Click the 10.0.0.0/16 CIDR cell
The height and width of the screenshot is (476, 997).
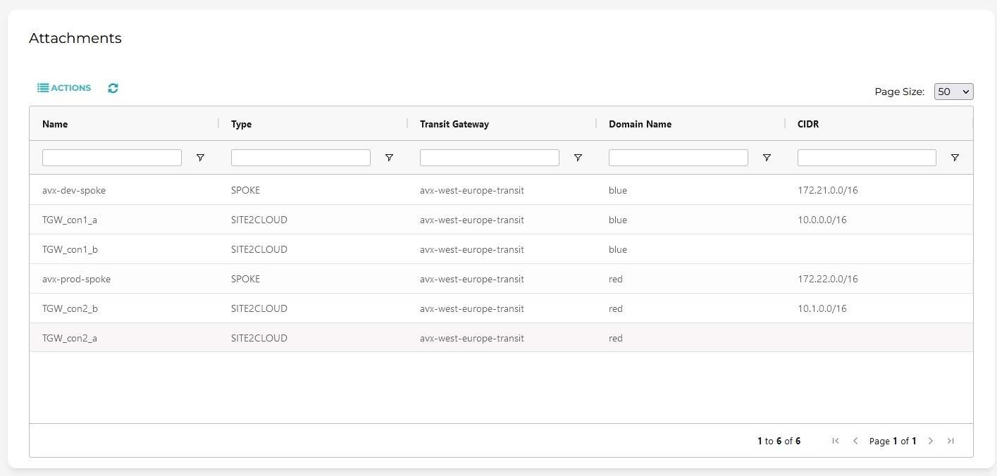click(x=822, y=220)
